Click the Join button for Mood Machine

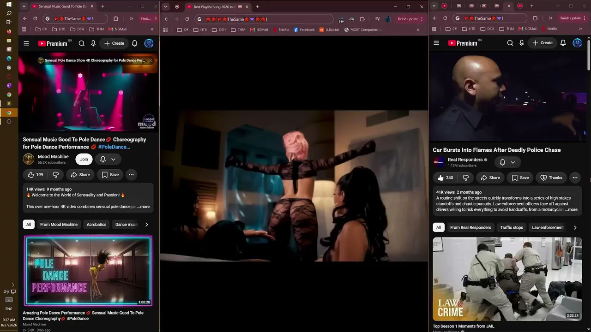pyautogui.click(x=84, y=159)
